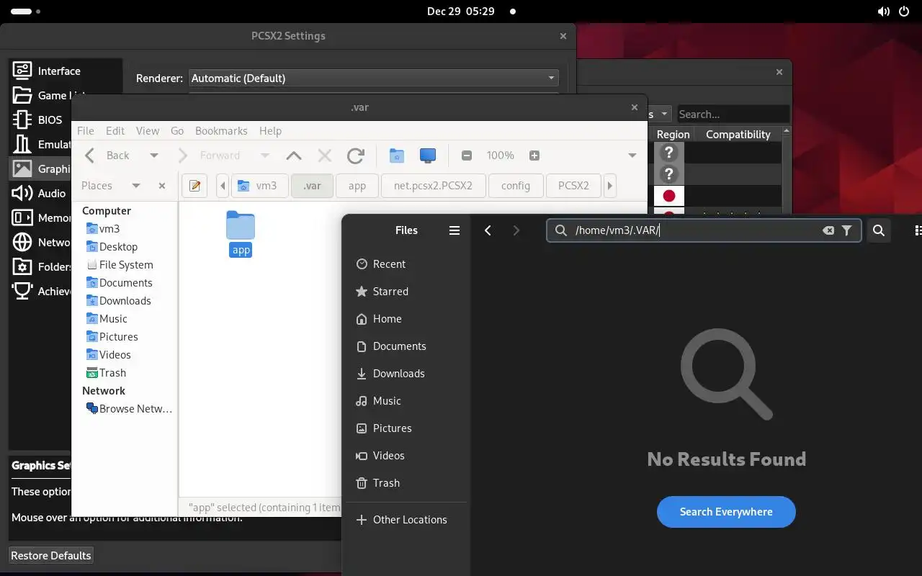Image resolution: width=922 pixels, height=576 pixels.
Task: Select PCSX2 path segment
Action: [573, 186]
